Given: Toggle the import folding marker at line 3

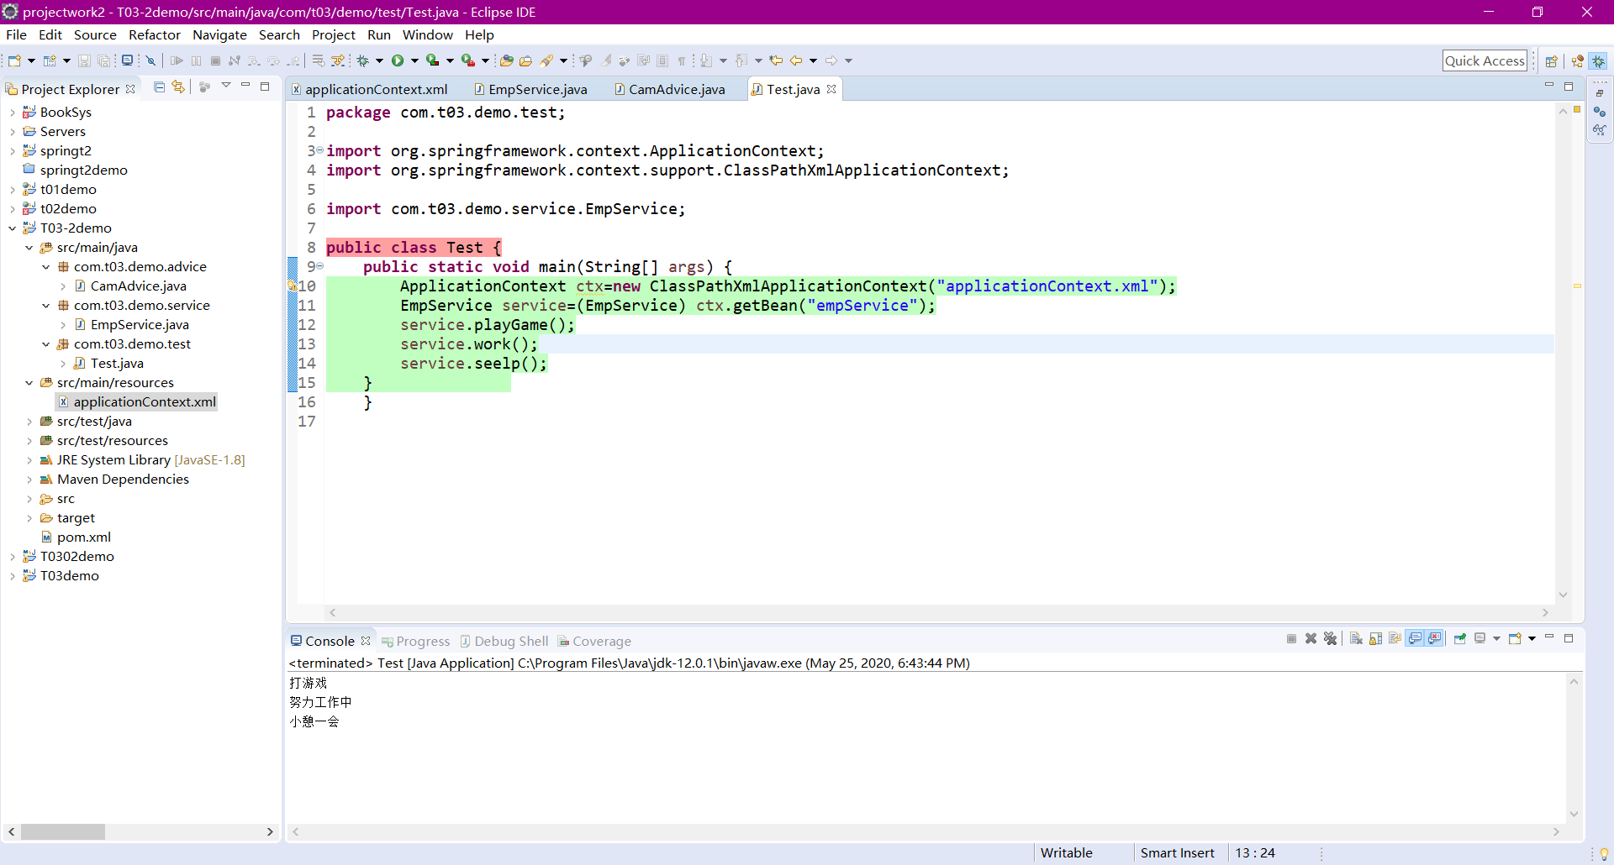Looking at the screenshot, I should 320,150.
